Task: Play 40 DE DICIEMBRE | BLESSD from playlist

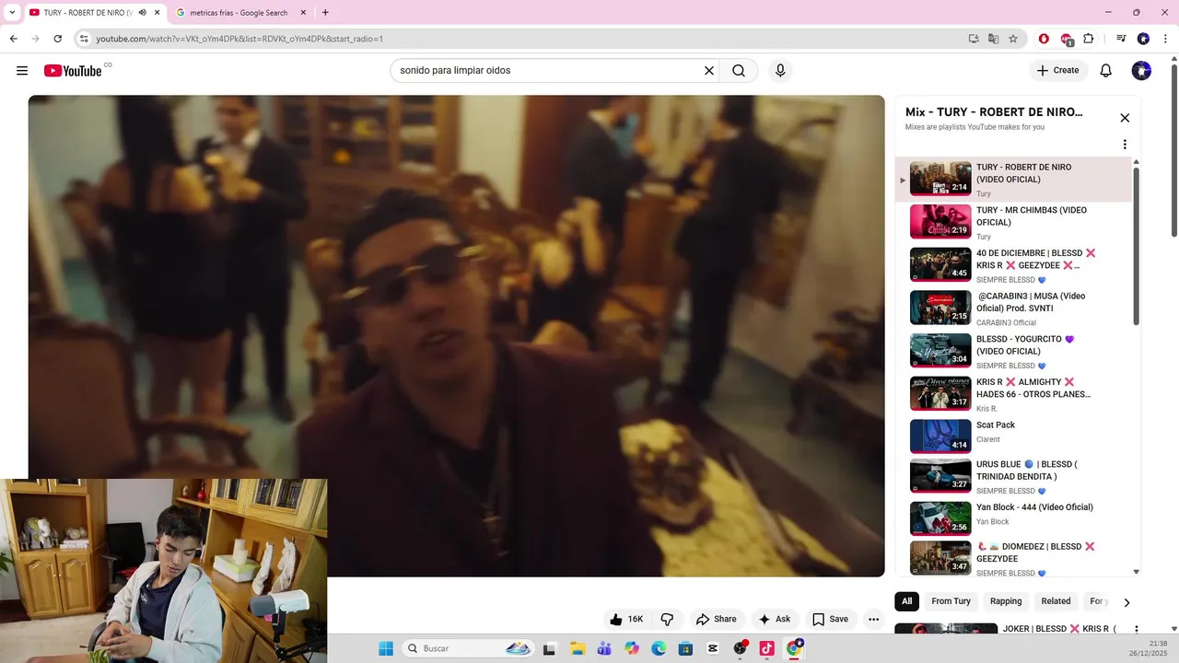Action: point(1013,265)
